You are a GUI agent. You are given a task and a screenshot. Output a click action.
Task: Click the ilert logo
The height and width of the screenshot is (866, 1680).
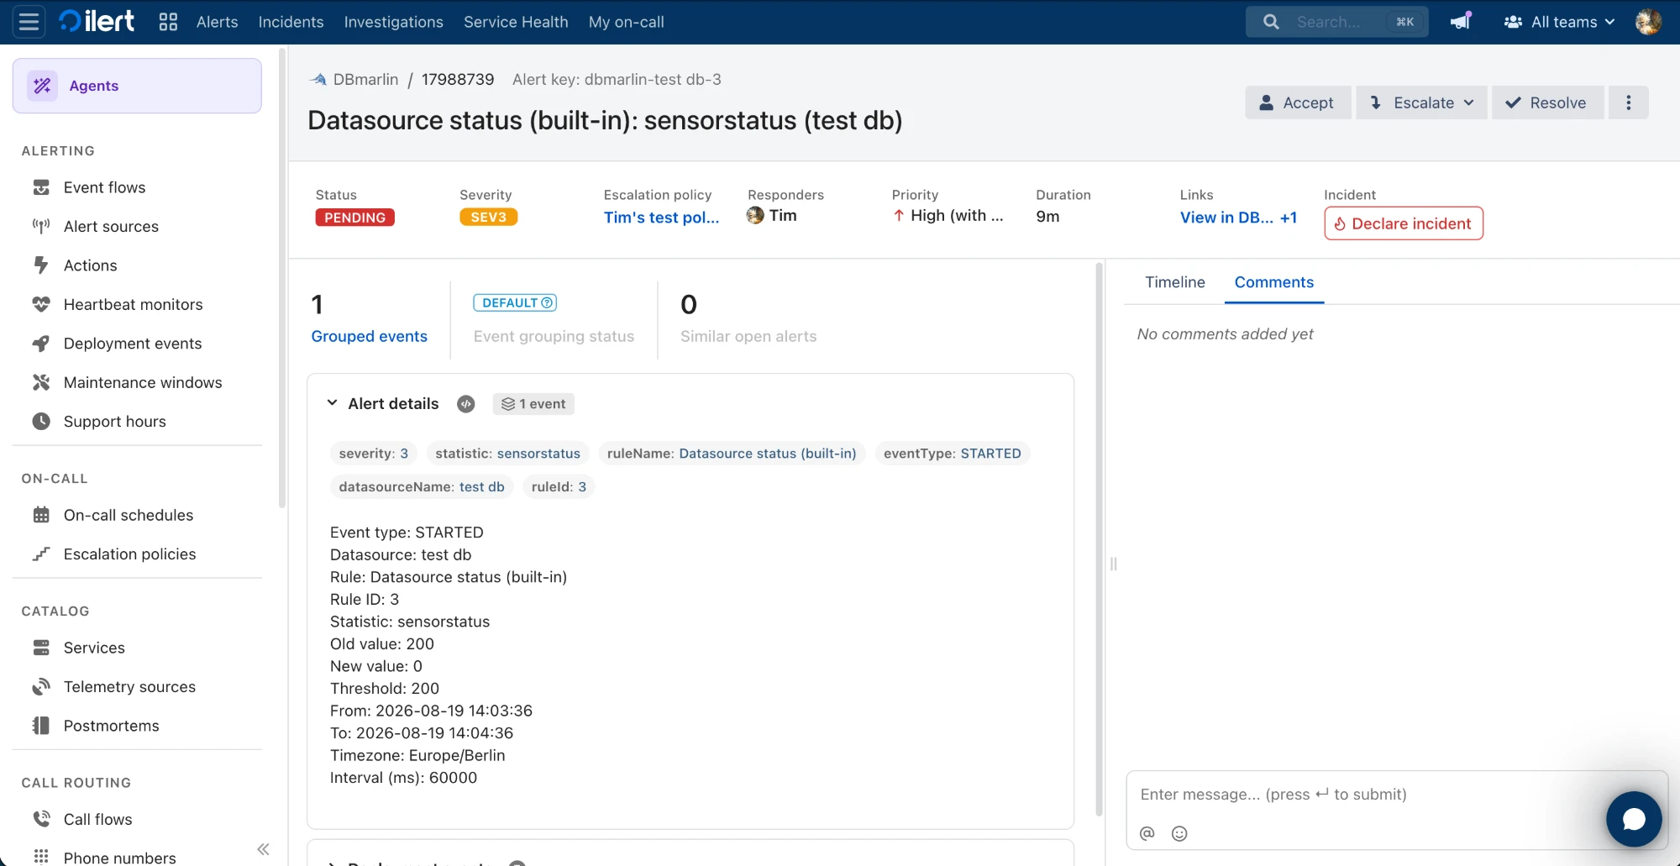[x=97, y=22]
